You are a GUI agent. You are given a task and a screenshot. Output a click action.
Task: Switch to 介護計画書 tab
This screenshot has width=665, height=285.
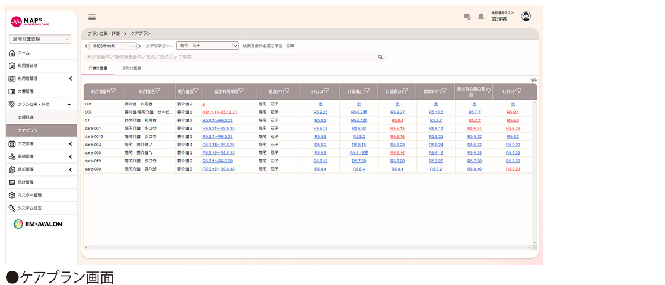[98, 68]
